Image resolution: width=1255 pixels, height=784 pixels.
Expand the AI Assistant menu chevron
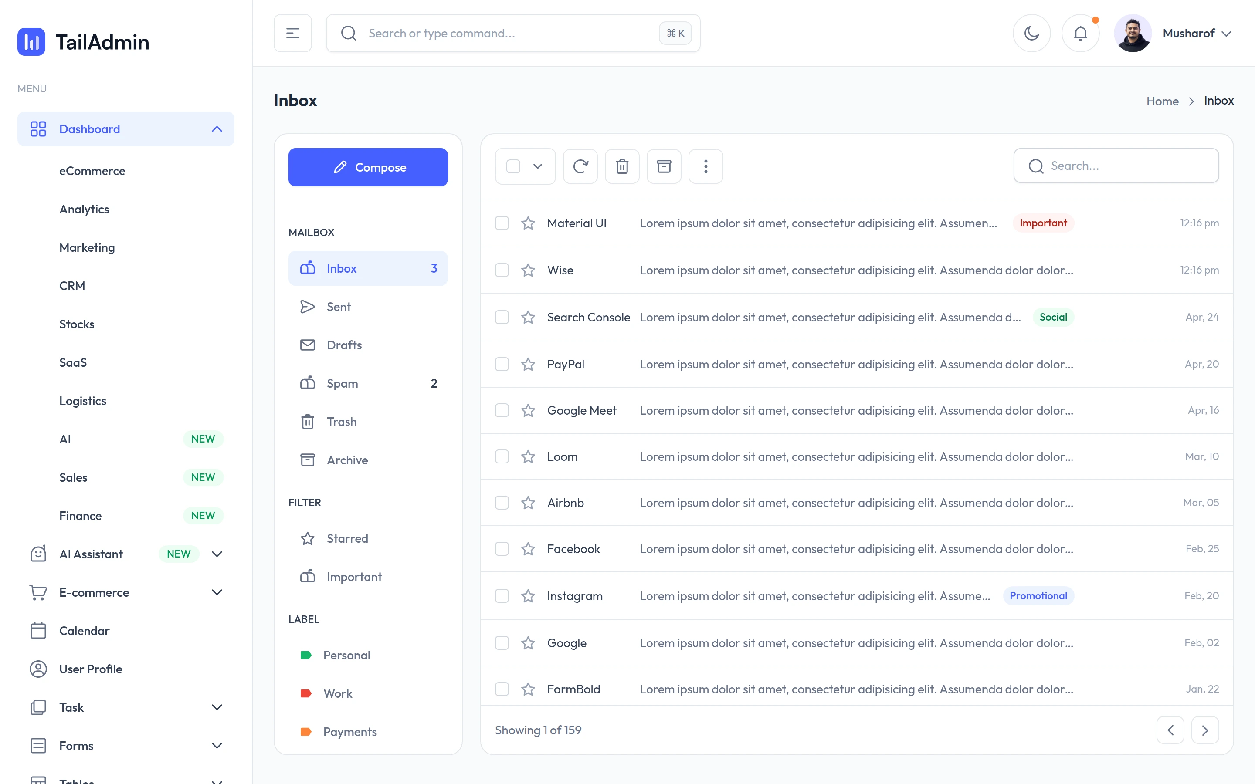pyautogui.click(x=217, y=554)
